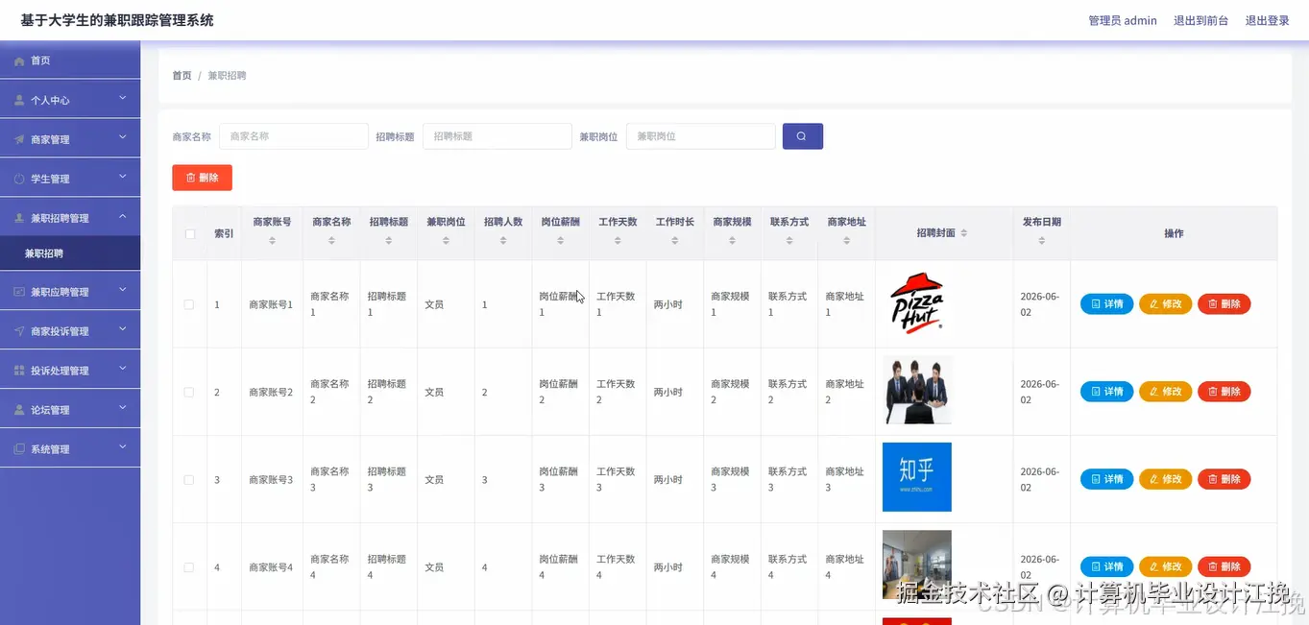Image resolution: width=1309 pixels, height=625 pixels.
Task: Sort by 招聘标题 column arrows
Action: [x=389, y=241]
